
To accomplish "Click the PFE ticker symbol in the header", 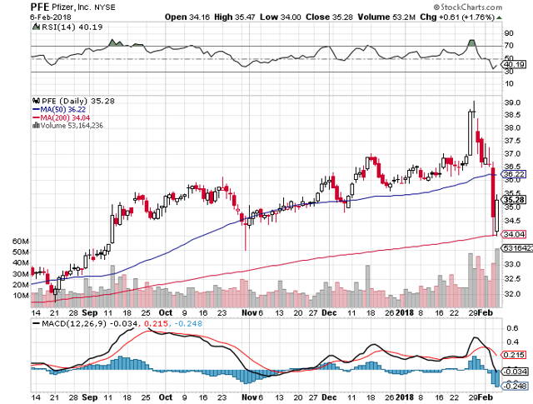I will (x=40, y=7).
